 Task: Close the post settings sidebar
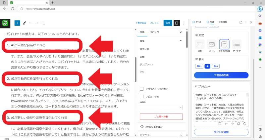[x=181, y=32]
